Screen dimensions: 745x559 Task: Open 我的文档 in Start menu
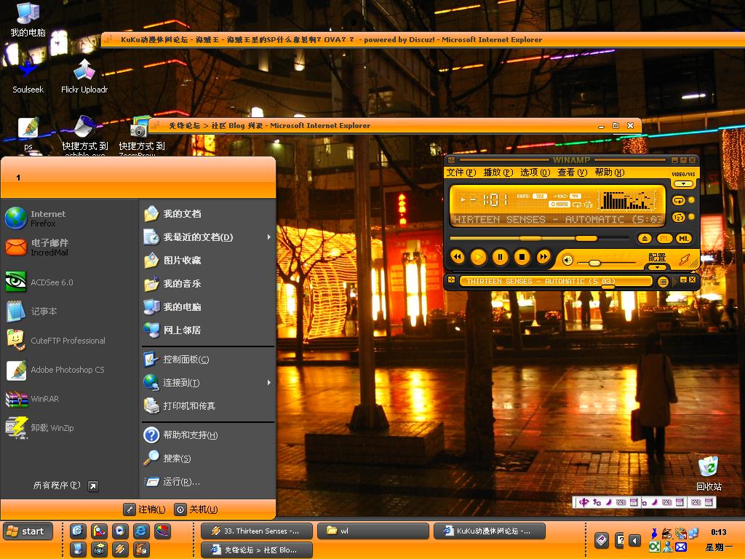coord(208,214)
